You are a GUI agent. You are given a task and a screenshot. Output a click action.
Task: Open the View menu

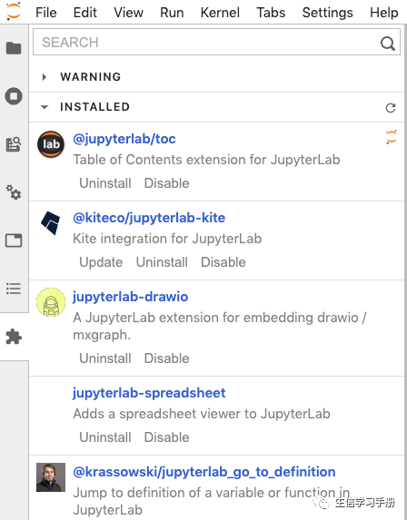(x=128, y=13)
